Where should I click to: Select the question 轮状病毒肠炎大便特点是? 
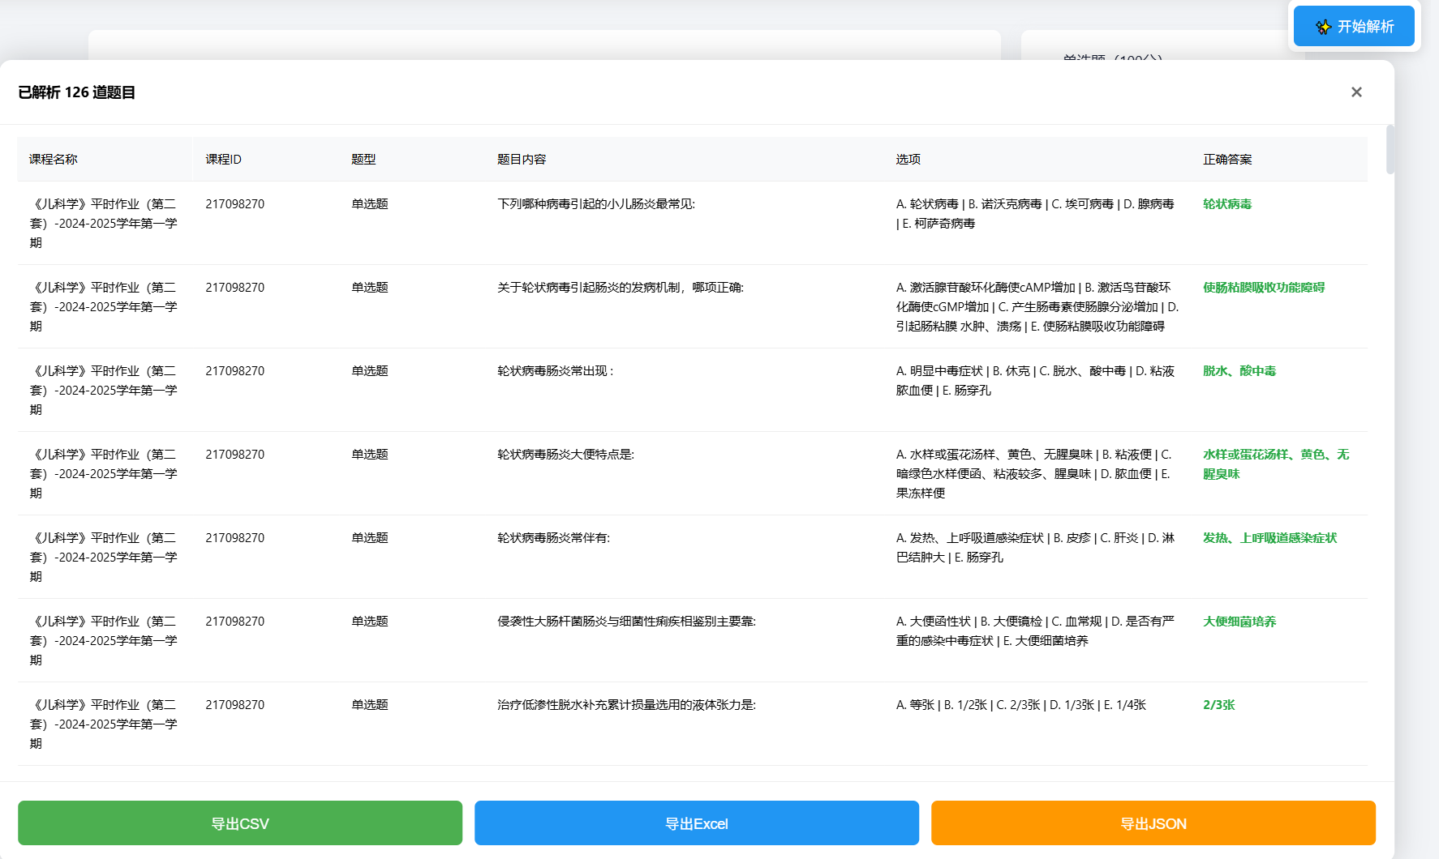[x=565, y=455]
